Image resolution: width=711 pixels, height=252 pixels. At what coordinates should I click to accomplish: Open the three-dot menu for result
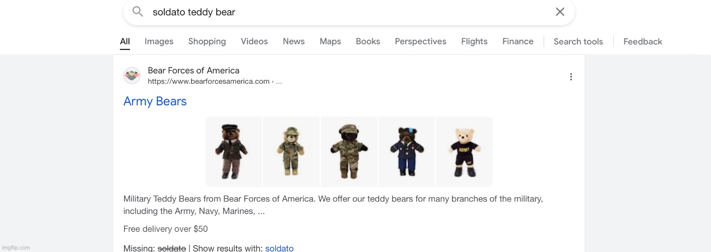pyautogui.click(x=571, y=77)
